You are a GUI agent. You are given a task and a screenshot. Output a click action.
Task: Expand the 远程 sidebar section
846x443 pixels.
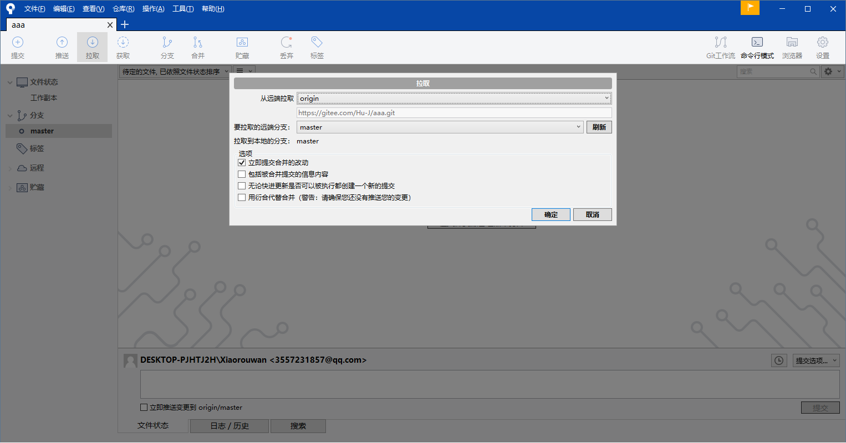point(10,168)
